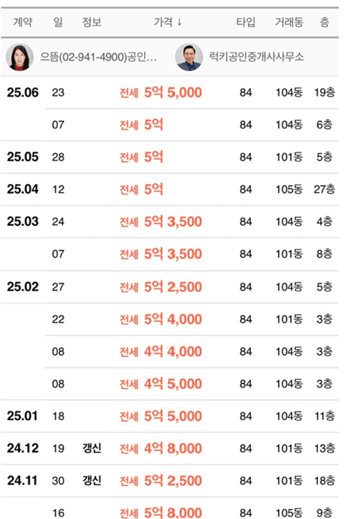
Task: Click the 거래동 column header
Action: (289, 22)
